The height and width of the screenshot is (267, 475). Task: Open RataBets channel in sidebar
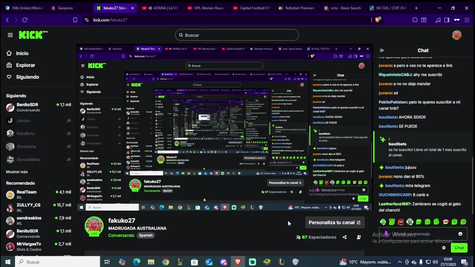click(x=39, y=133)
